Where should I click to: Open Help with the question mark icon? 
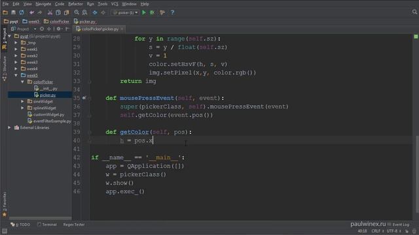(172, 12)
